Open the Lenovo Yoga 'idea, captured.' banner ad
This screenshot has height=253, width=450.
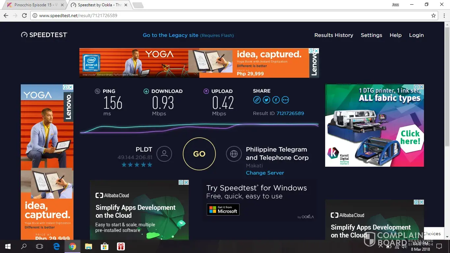tap(199, 63)
